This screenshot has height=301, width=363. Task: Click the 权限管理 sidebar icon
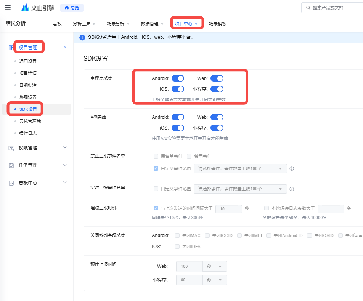[11, 148]
